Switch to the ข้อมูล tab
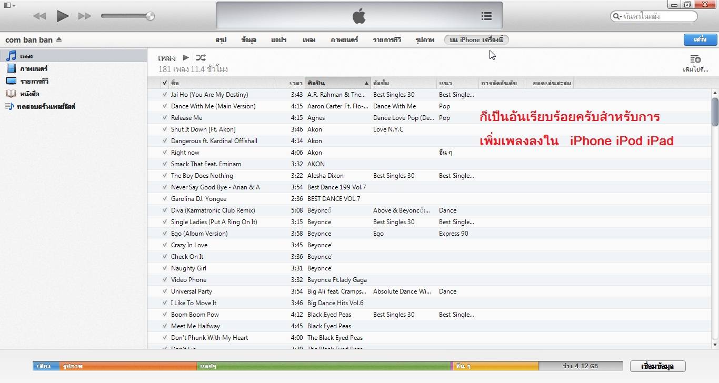 coord(248,40)
